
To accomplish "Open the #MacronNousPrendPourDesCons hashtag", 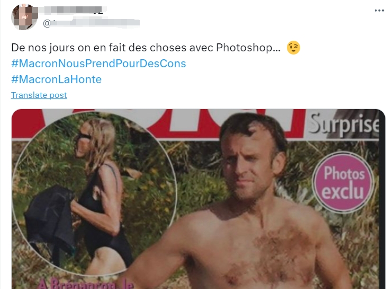I will (98, 64).
